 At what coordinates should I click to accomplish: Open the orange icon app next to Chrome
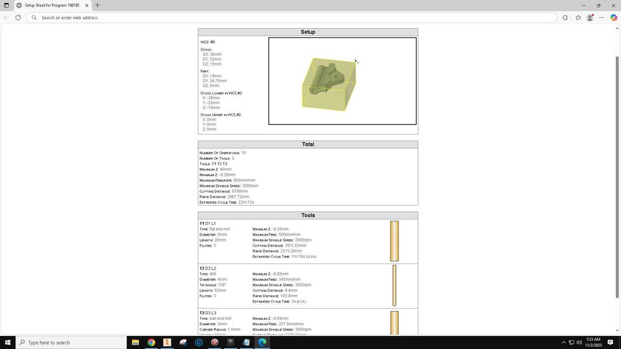tap(166, 342)
